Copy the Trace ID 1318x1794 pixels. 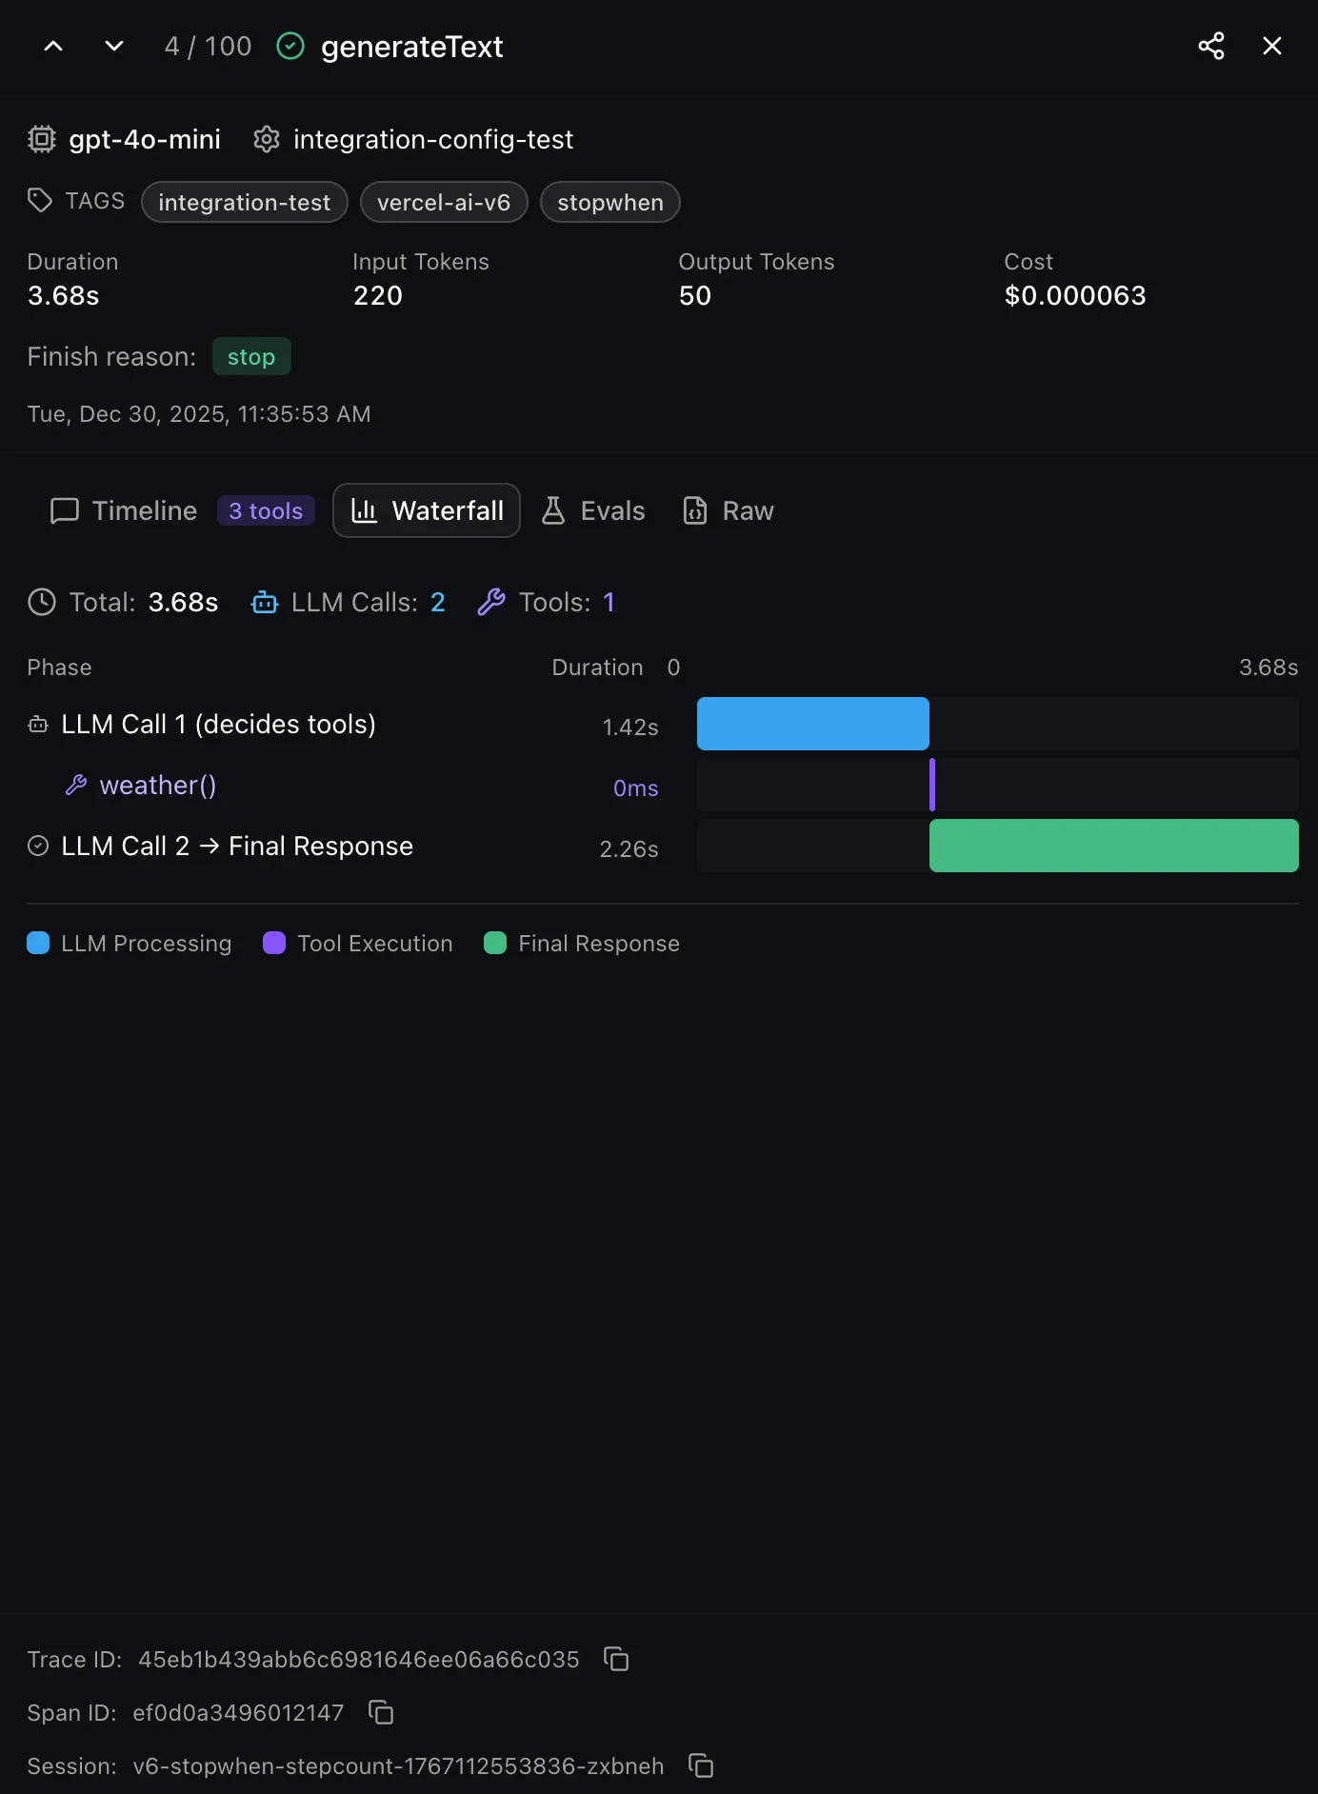(616, 1659)
